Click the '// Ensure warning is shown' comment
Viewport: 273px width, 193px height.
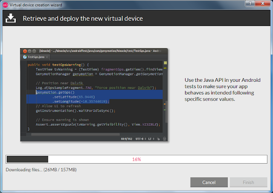pyautogui.click(x=62, y=120)
